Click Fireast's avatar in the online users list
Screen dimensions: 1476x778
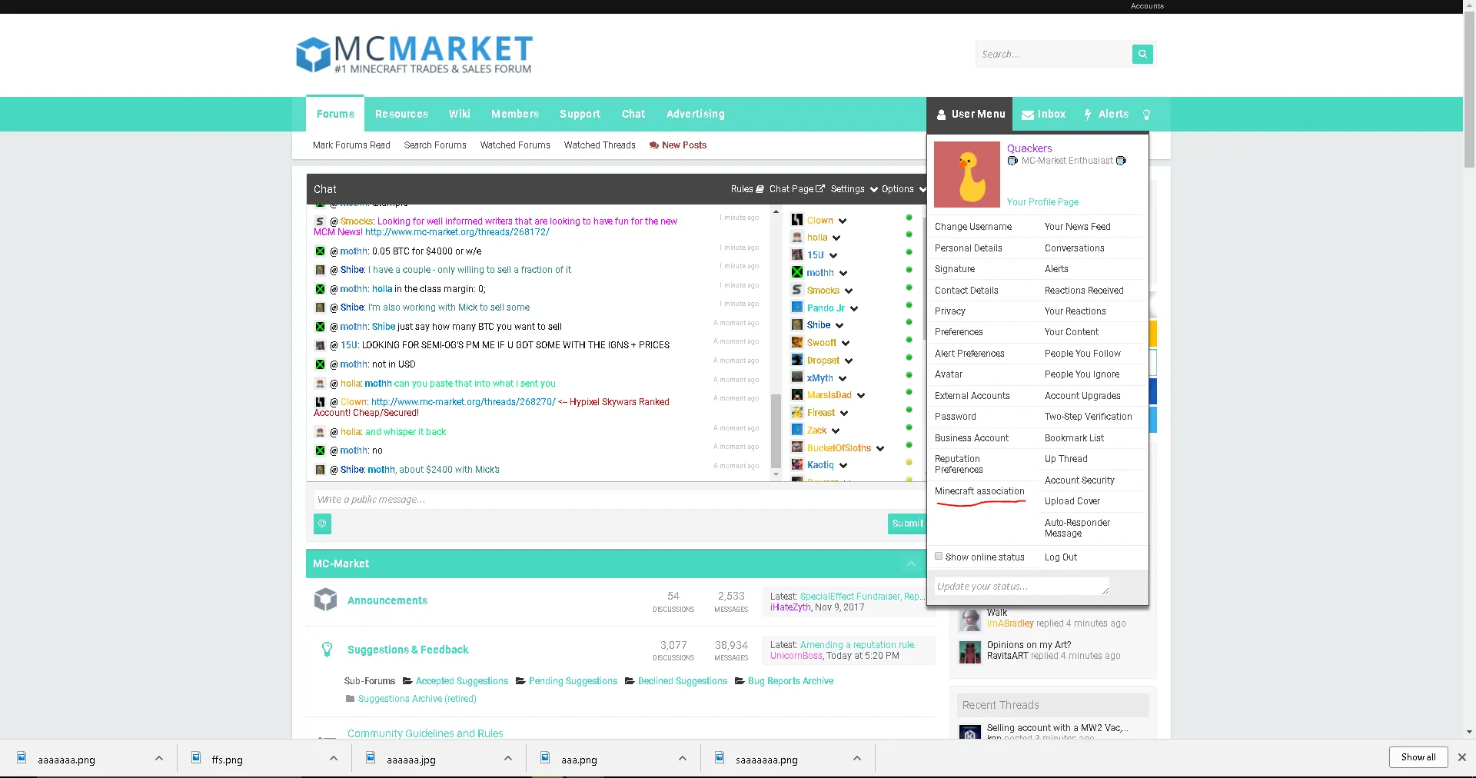coord(797,413)
